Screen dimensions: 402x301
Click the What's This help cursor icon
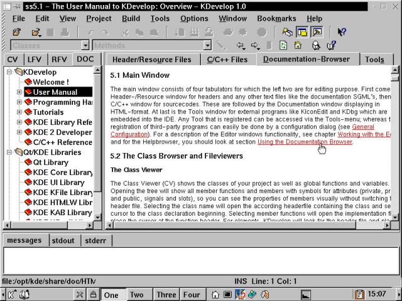(342, 32)
